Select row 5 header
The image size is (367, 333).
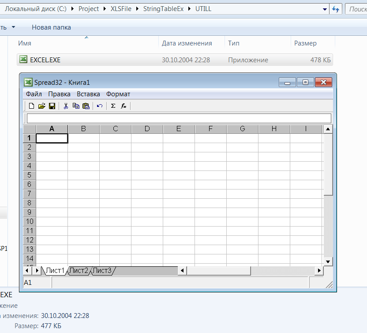click(30, 175)
